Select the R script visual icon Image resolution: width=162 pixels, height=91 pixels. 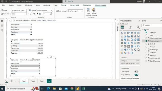click(x=135, y=46)
